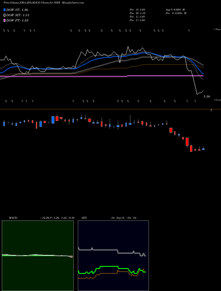
Task: Click the green line in the ADX panel
Action: tap(109, 267)
